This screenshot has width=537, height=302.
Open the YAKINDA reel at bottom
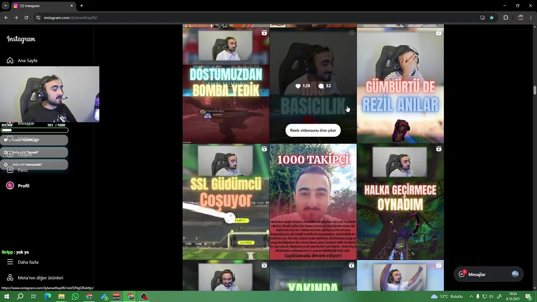point(313,276)
